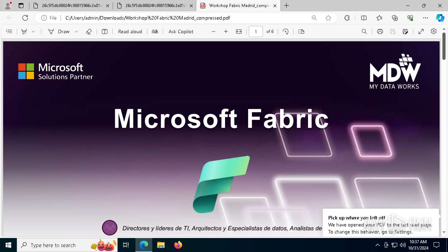Open the notification center icon
Screen dimensions: 448x252
[x=436, y=245]
